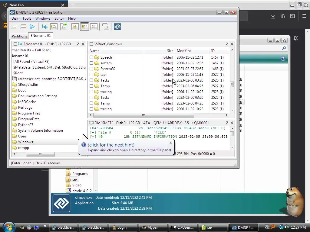The height and width of the screenshot is (232, 310).
Task: Select Programs folder in Explorer window
Action: point(80,174)
